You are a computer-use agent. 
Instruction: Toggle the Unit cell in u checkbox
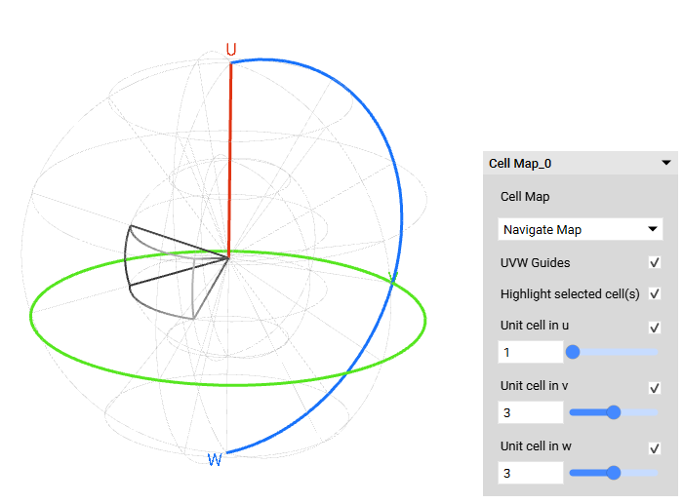[x=654, y=328]
